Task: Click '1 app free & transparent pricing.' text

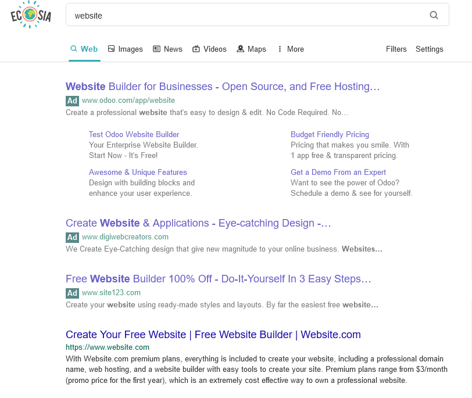Action: [344, 156]
